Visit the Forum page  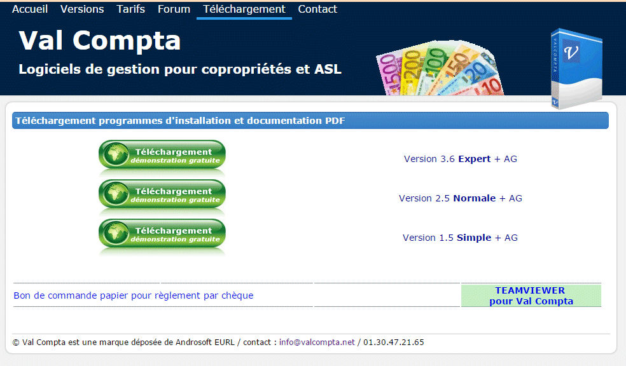pyautogui.click(x=174, y=9)
